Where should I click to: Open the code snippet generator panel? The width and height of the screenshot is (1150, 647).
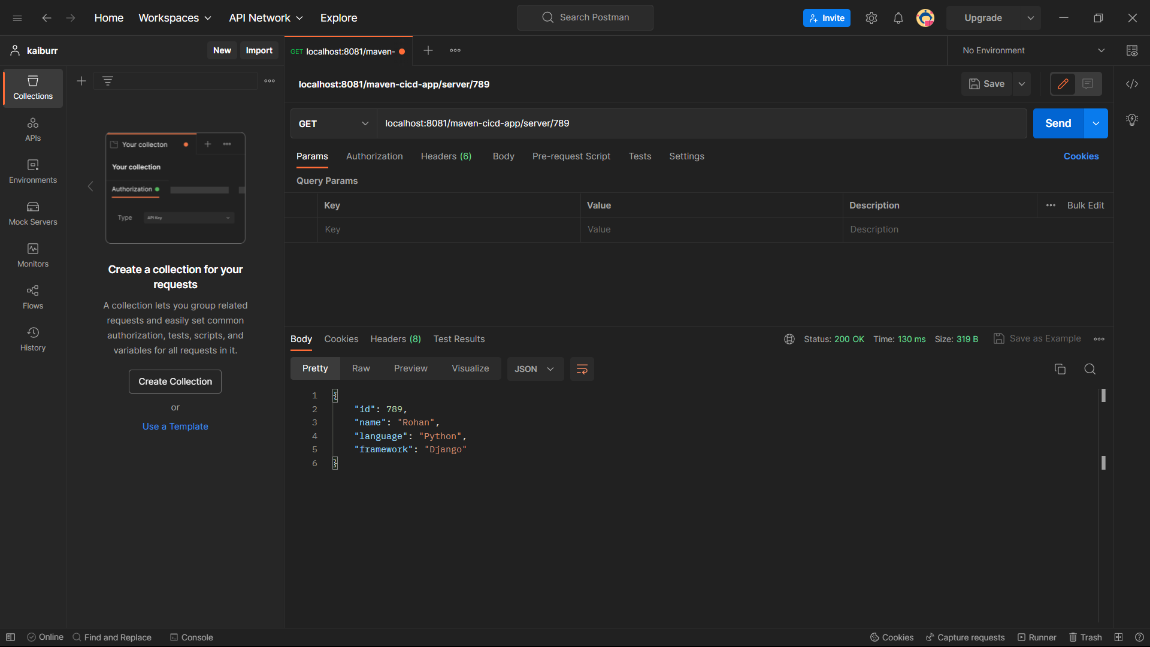pyautogui.click(x=1132, y=84)
